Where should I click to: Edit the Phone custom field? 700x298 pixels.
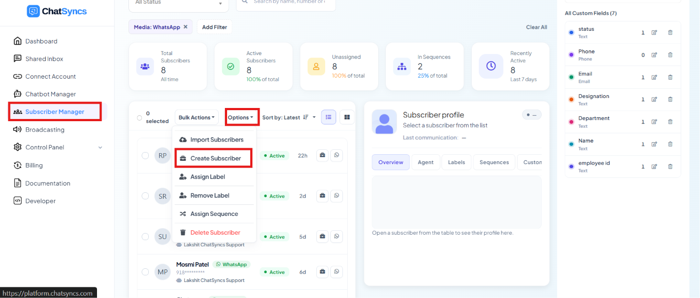tap(654, 55)
